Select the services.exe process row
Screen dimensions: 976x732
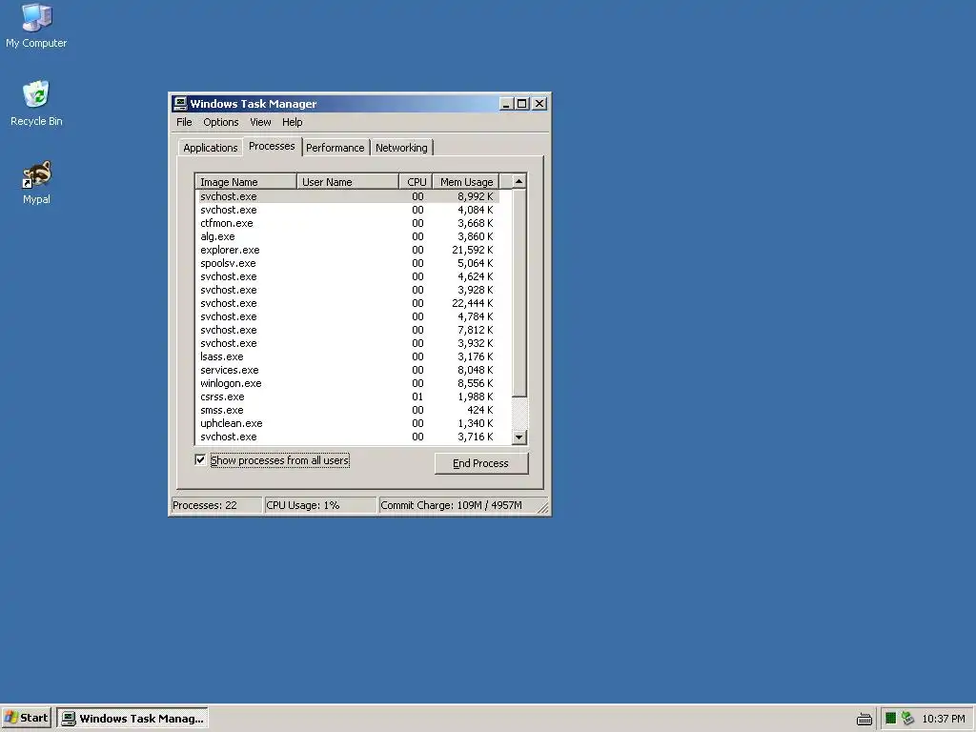click(347, 370)
